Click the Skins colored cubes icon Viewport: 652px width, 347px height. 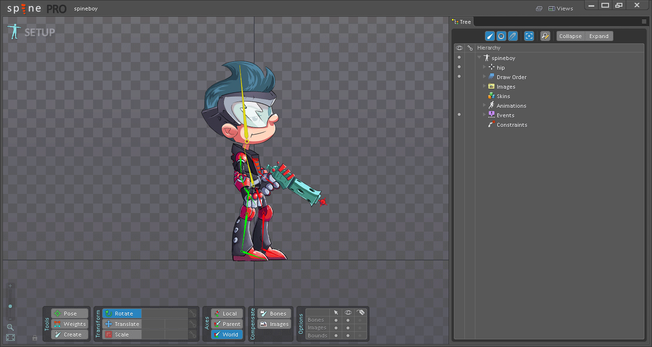point(492,96)
